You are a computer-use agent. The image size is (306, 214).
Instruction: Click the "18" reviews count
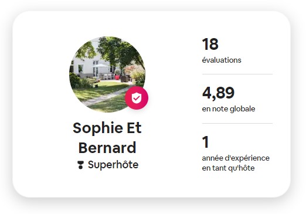[210, 44]
